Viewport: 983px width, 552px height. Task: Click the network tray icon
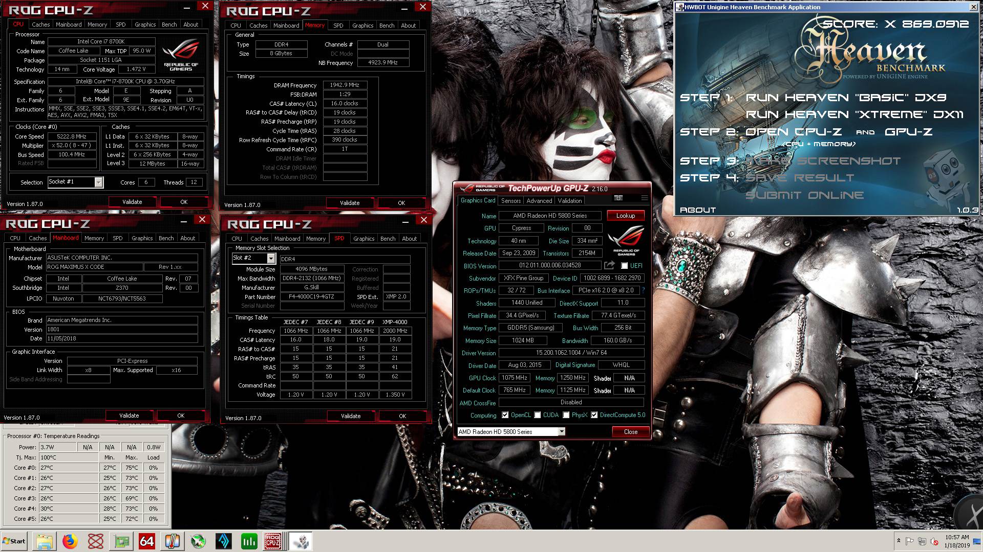(922, 541)
